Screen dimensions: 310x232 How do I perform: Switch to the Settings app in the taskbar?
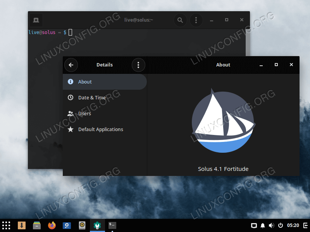[x=97, y=225]
